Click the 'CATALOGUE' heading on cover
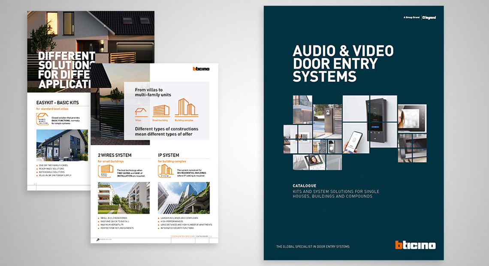 pyautogui.click(x=305, y=186)
